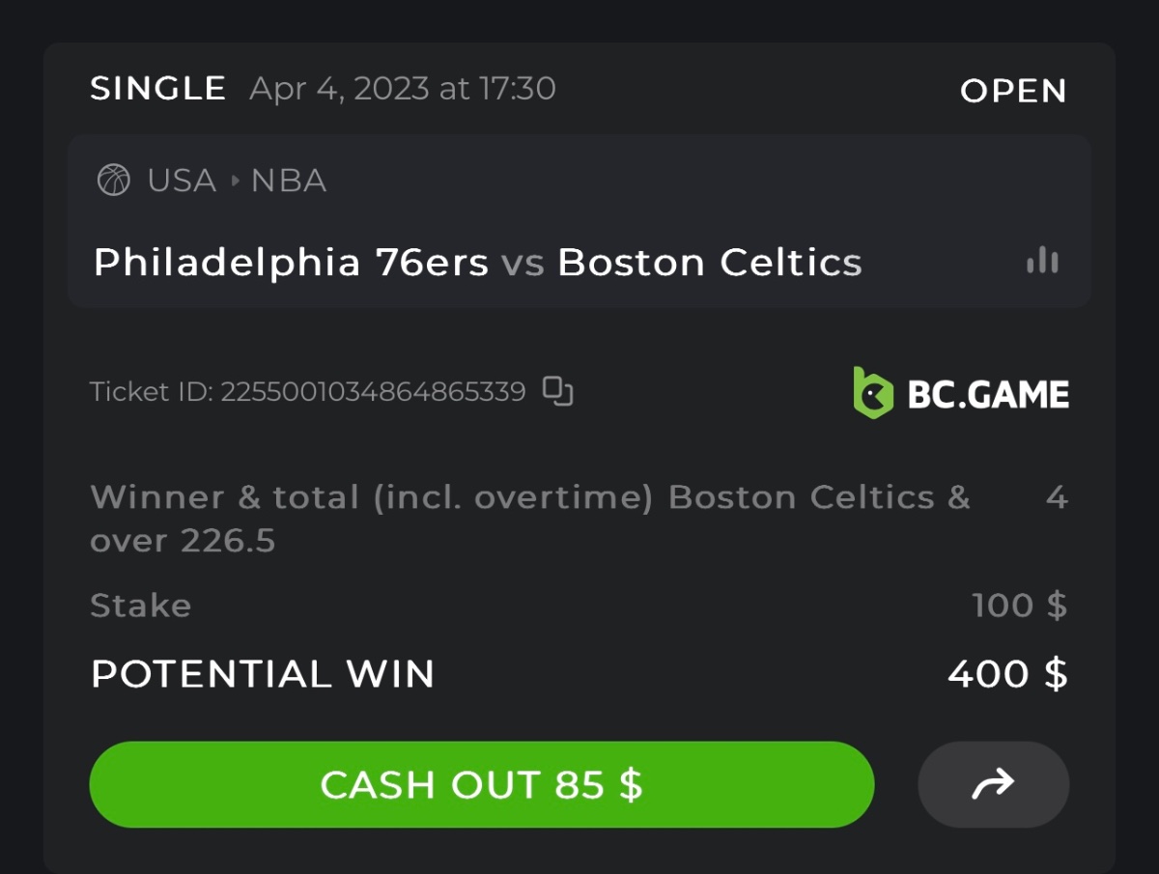Click the odds value 4
Viewport: 1159px width, 874px height.
1057,497
